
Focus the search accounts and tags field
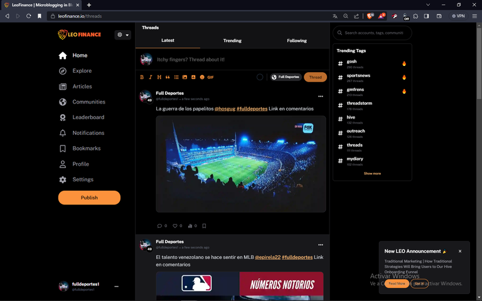click(372, 33)
